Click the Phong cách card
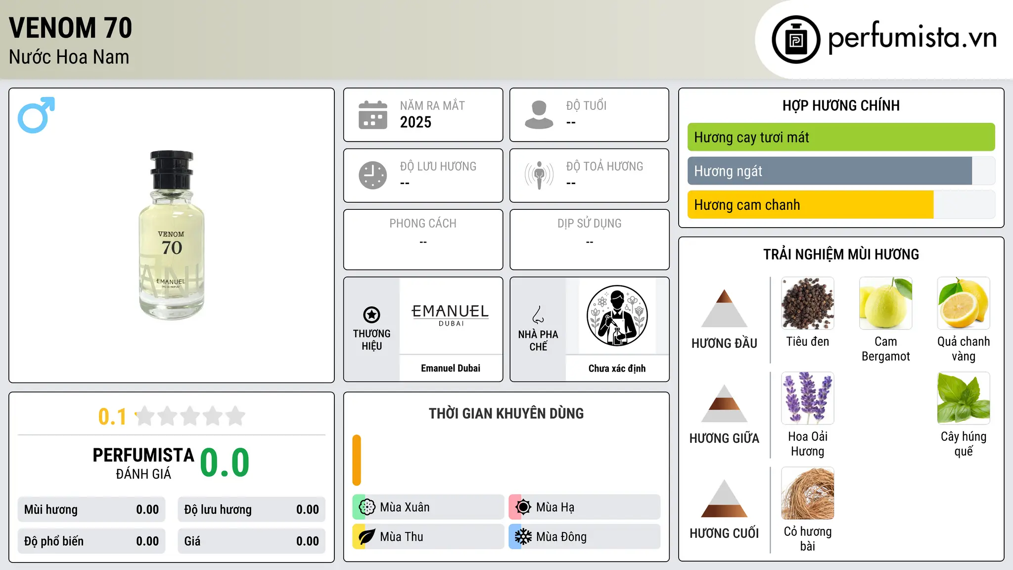The image size is (1013, 570). pyautogui.click(x=423, y=239)
